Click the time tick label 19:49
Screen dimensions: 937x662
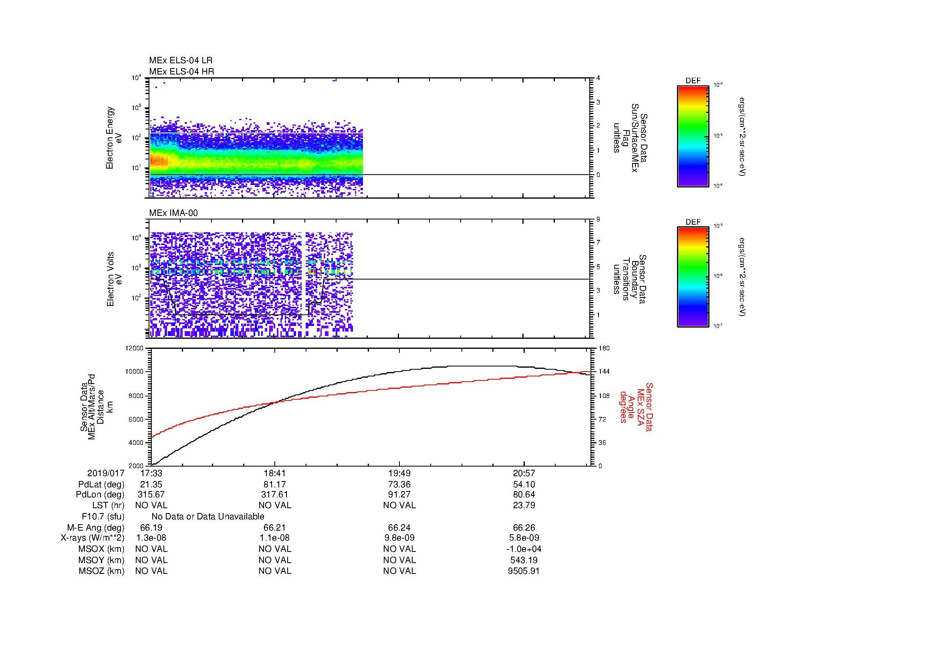pyautogui.click(x=399, y=473)
